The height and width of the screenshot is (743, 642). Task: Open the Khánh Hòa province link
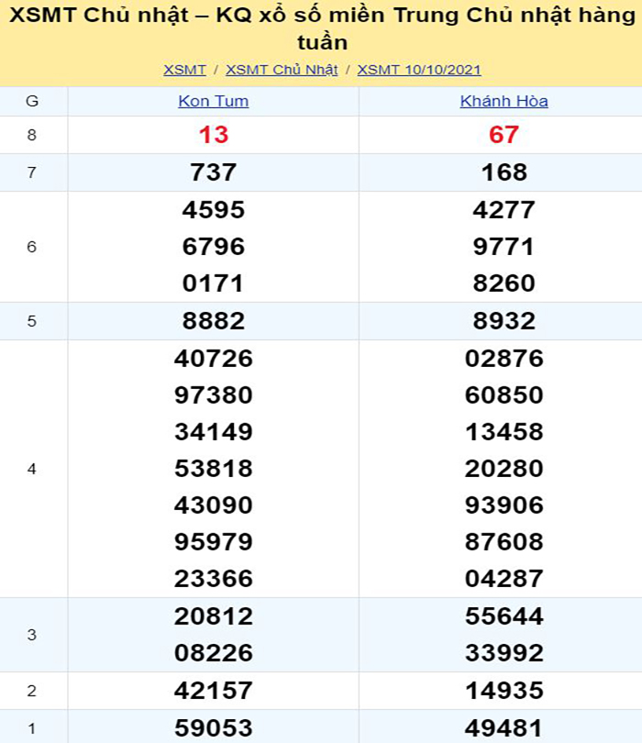click(504, 101)
